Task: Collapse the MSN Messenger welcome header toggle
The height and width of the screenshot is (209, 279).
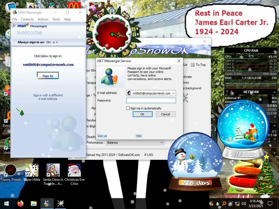Action: pyautogui.click(x=13, y=25)
